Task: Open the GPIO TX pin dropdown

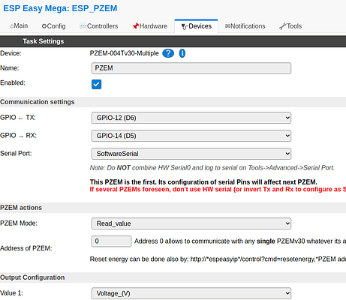Action: (191, 118)
